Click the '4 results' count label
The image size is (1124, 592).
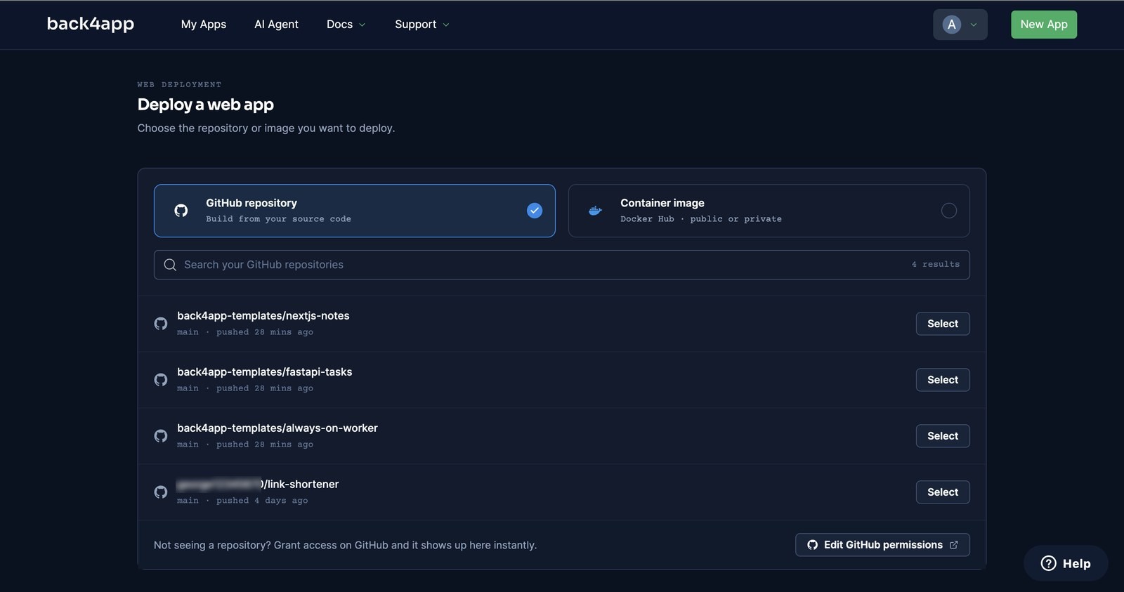[936, 265]
